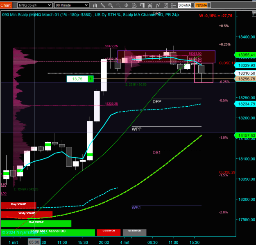Open the 90 Minute interval dropdown
This screenshot has width=256, height=245.
tap(72, 5)
